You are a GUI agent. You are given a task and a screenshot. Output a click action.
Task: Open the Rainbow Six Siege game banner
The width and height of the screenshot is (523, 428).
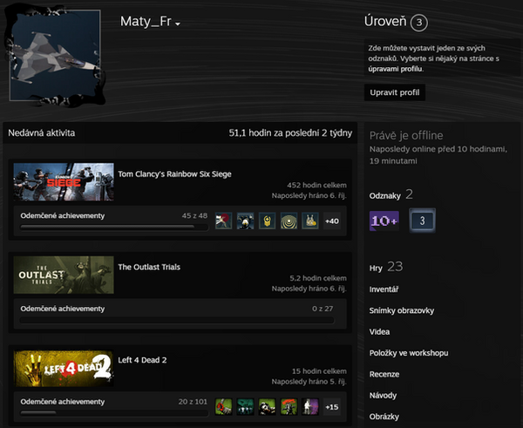[x=64, y=182]
